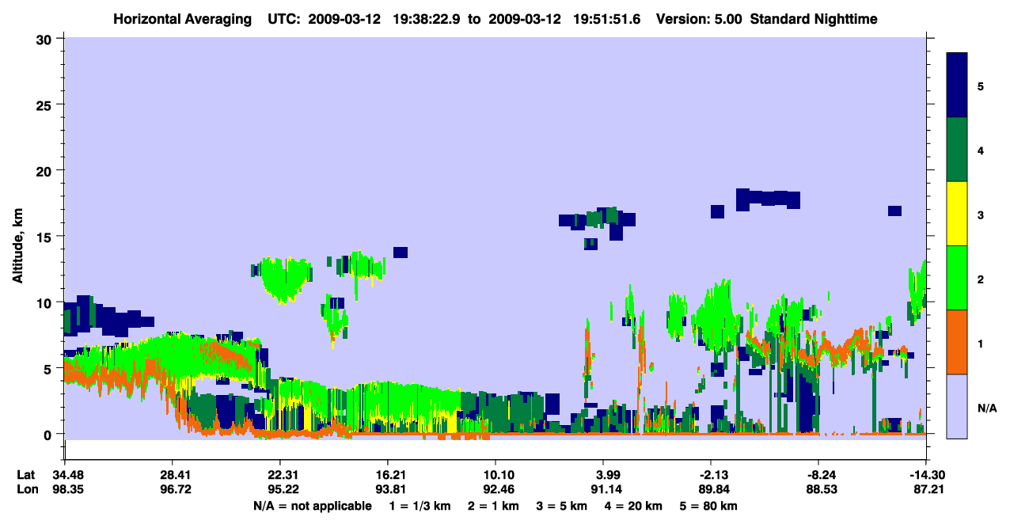
Task: Click the yellow level 3 legend swatch
Action: coord(957,214)
